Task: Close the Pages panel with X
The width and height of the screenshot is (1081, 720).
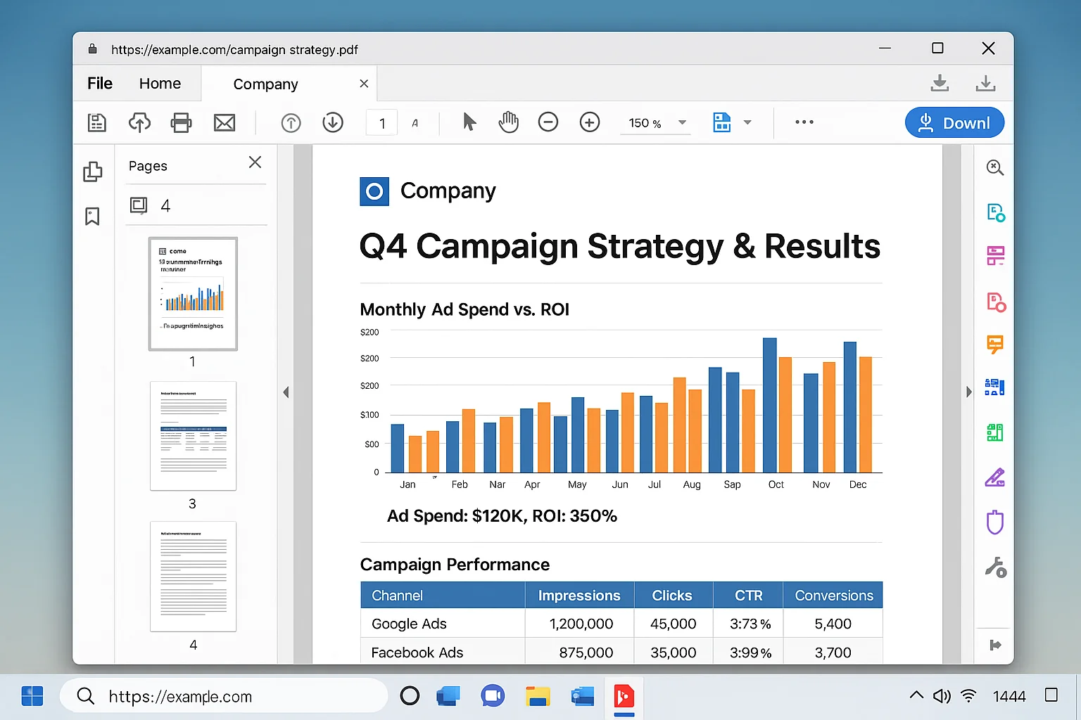Action: click(255, 162)
